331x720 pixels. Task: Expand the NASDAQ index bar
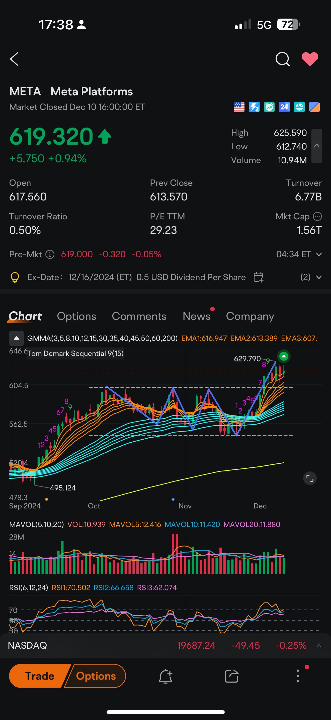[319, 646]
